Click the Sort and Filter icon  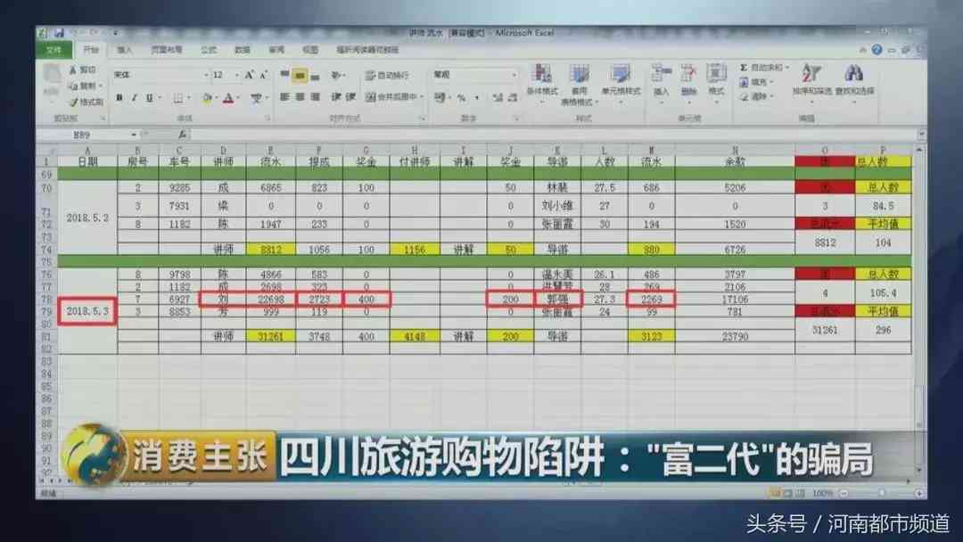tap(811, 74)
